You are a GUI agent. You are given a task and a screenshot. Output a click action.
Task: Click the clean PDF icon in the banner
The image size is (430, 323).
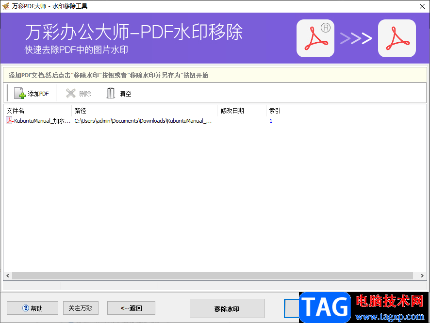(x=397, y=38)
